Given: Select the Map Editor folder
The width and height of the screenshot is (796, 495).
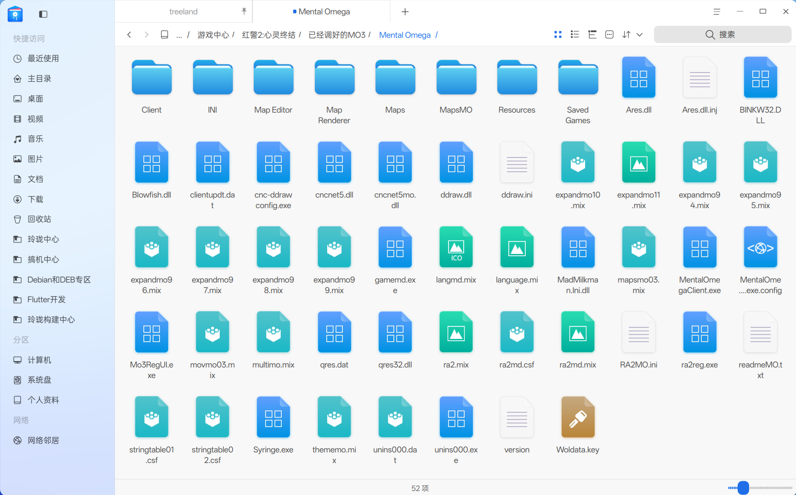Looking at the screenshot, I should coord(273,86).
